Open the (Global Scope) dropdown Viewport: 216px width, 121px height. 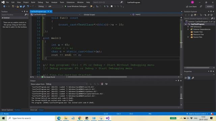point(107,14)
